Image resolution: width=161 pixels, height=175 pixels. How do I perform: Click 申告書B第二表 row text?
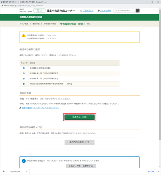click(x=44, y=79)
